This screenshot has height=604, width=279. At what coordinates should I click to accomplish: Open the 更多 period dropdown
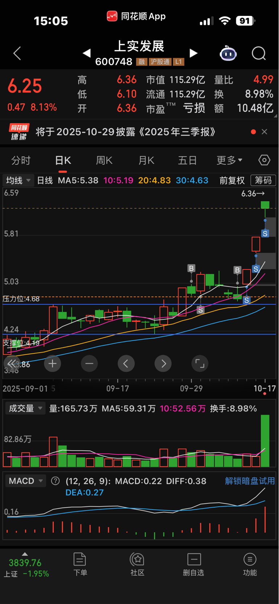[229, 160]
